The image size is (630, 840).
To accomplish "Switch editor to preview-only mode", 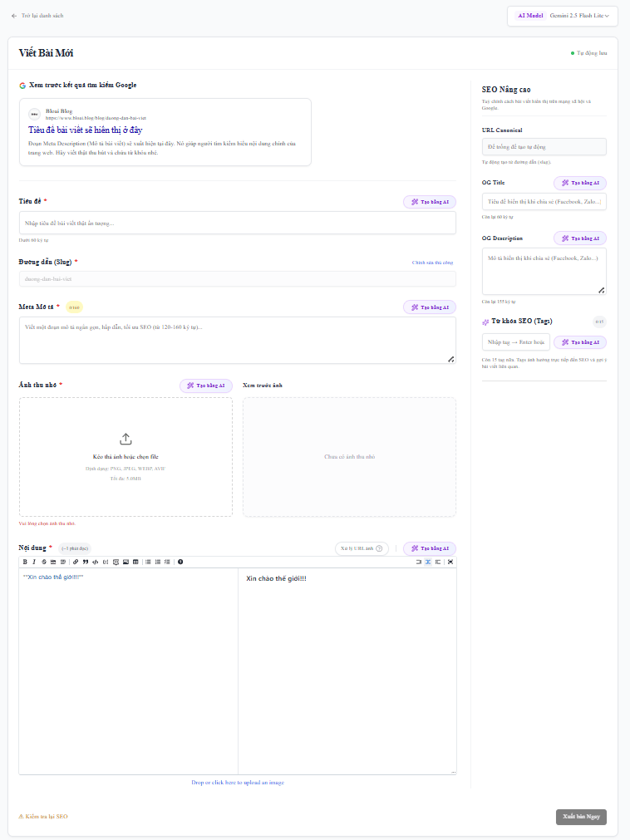I will [438, 562].
